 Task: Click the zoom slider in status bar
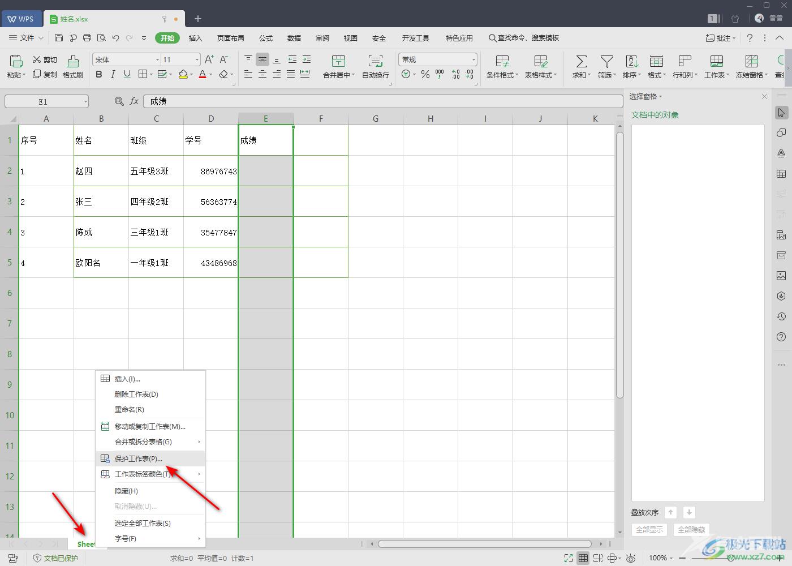[x=730, y=558]
